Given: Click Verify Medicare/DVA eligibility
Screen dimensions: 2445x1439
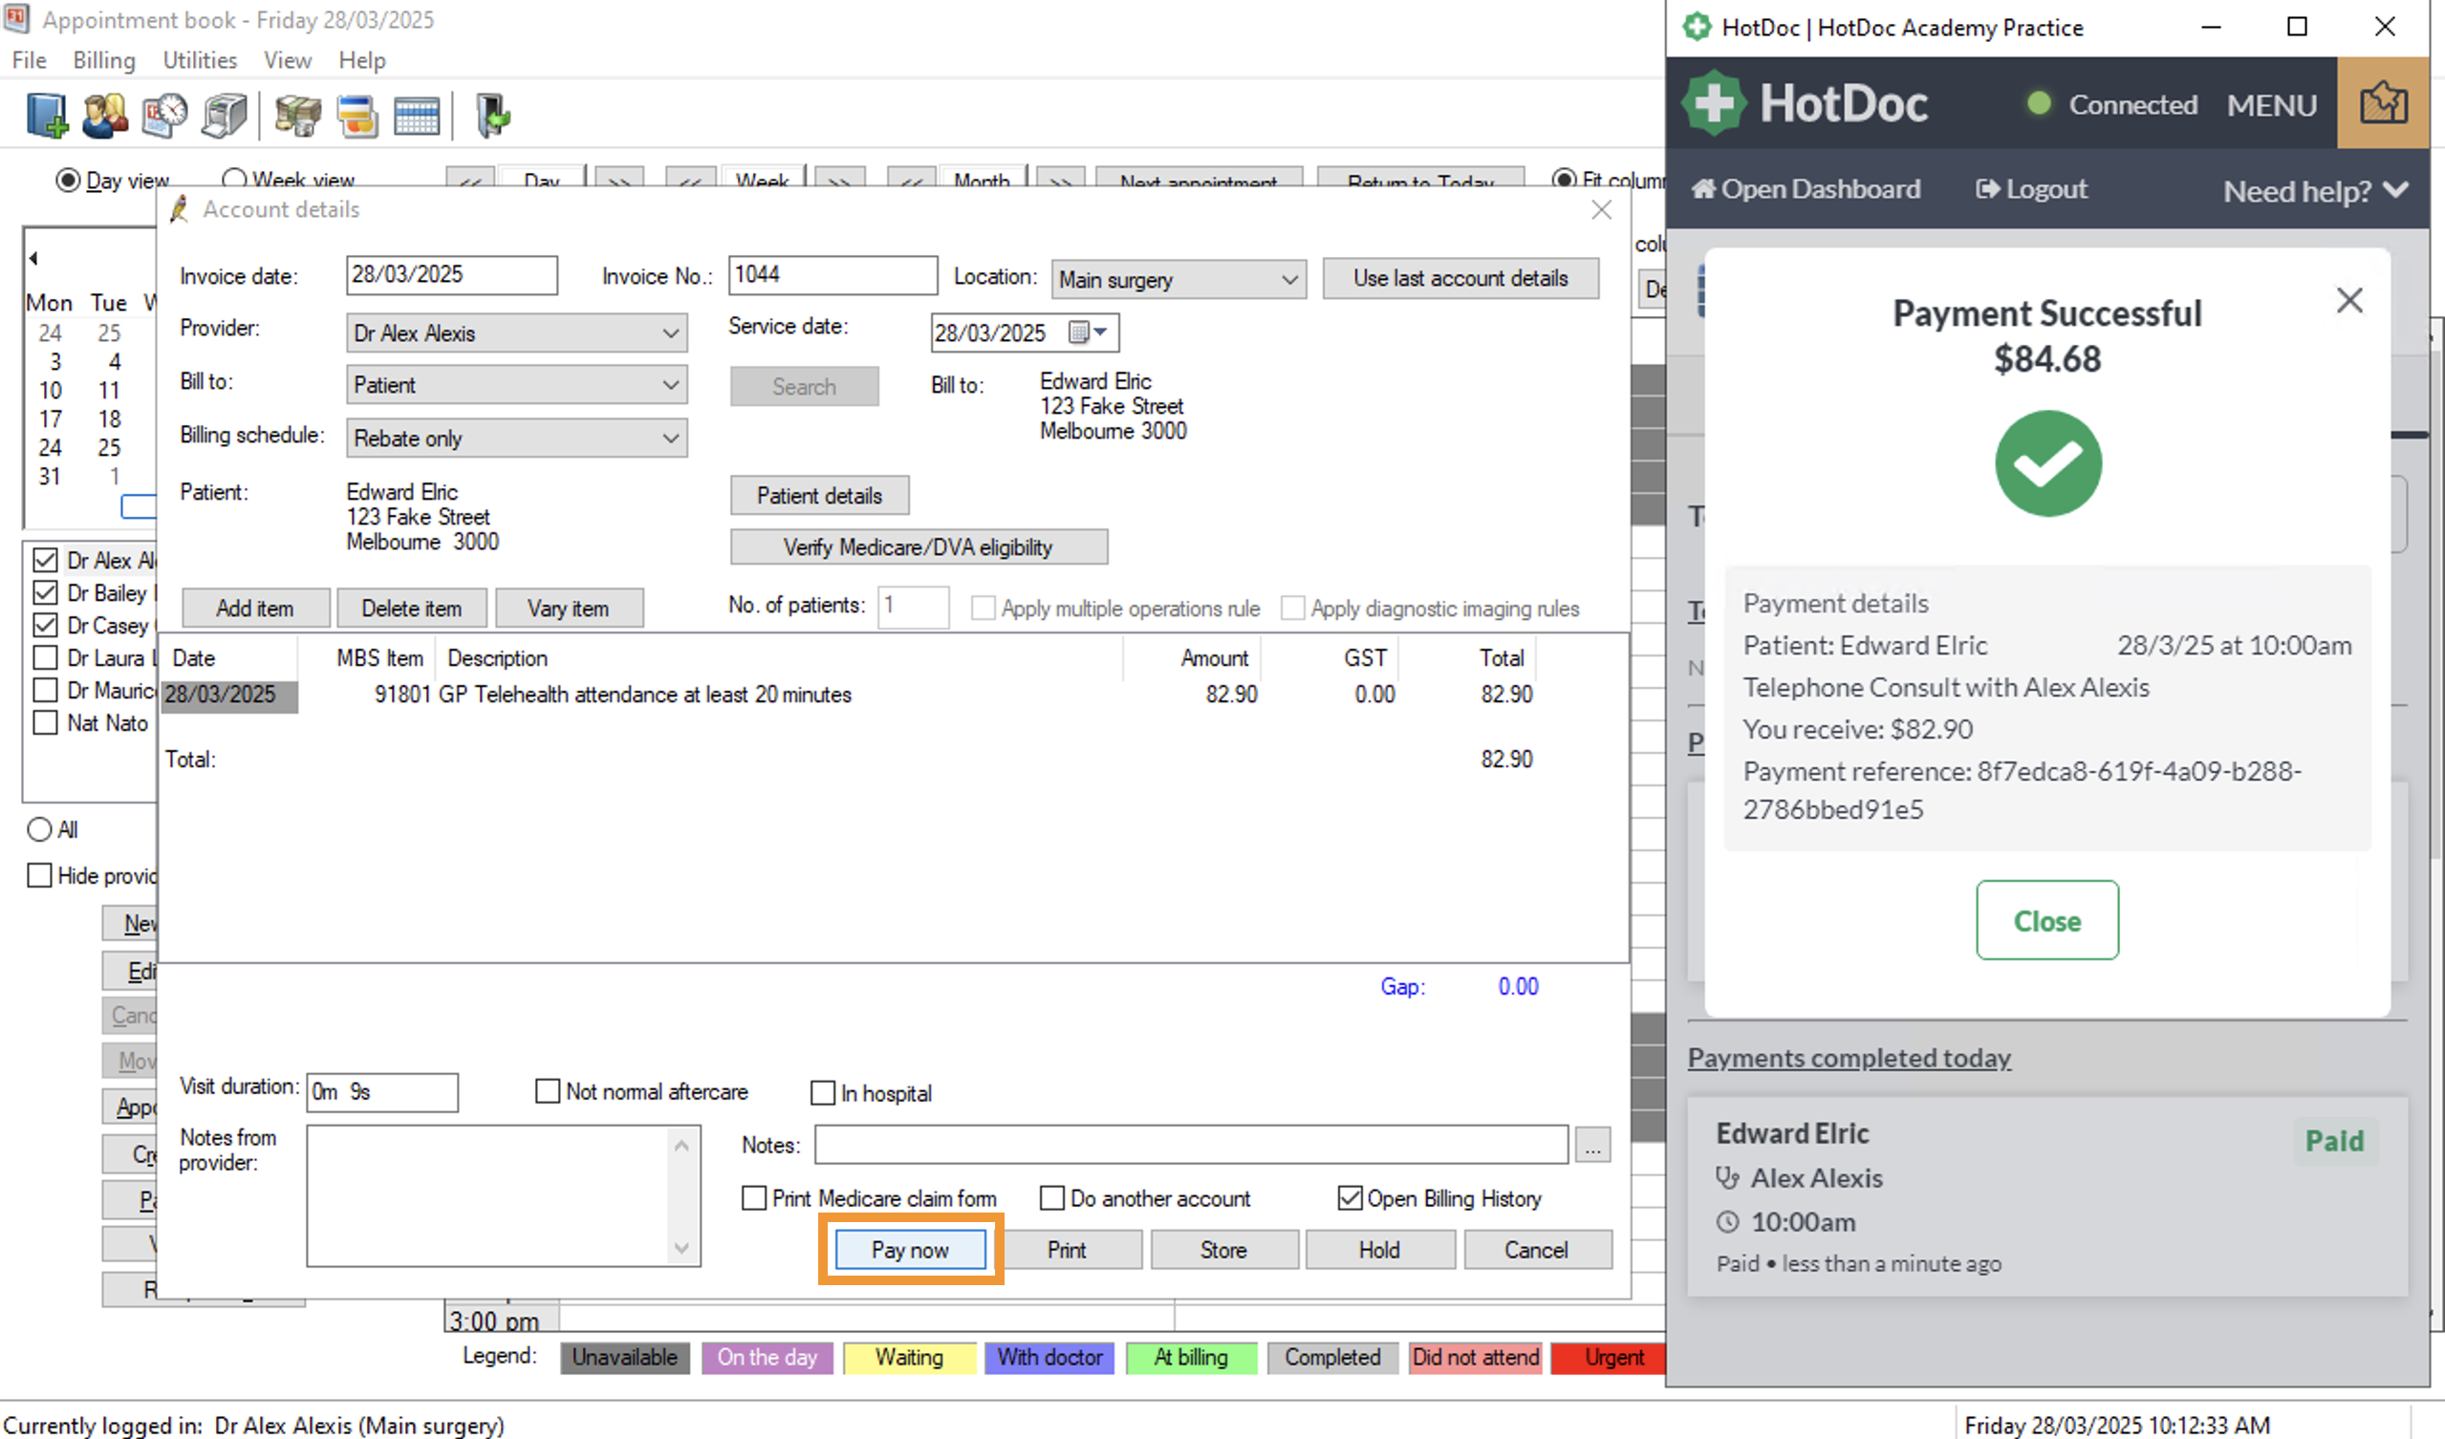Looking at the screenshot, I should 918,547.
